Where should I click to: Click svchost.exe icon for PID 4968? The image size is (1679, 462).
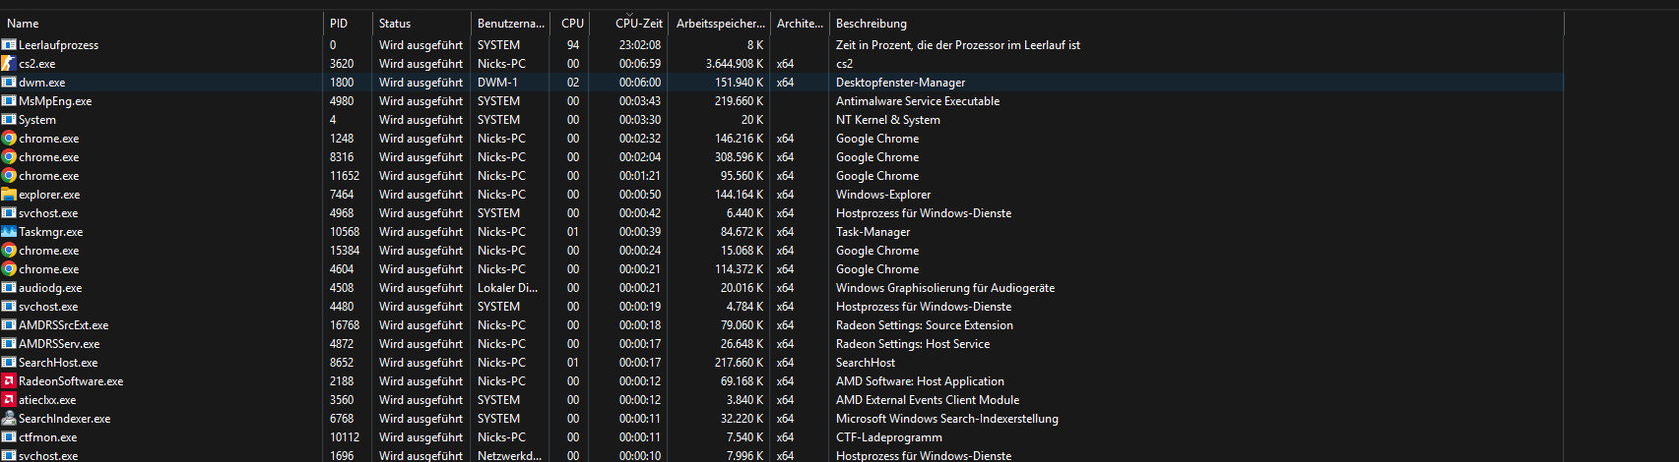(9, 213)
